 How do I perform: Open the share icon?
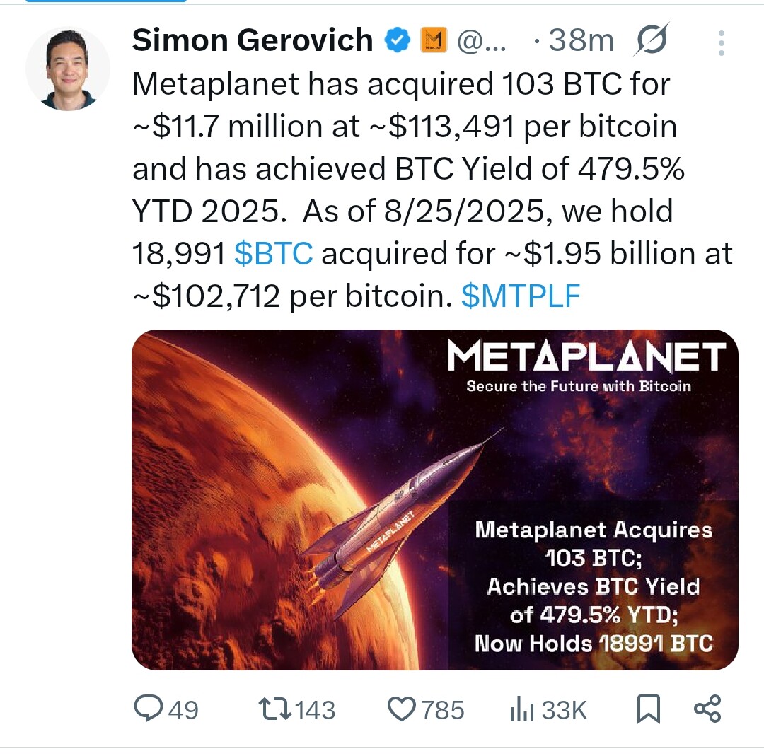click(707, 709)
